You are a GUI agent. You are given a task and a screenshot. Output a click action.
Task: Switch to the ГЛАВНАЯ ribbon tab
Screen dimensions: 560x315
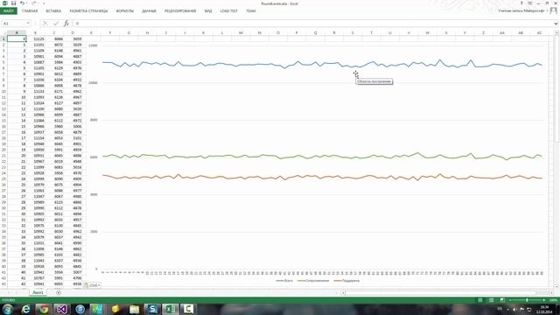pyautogui.click(x=30, y=11)
